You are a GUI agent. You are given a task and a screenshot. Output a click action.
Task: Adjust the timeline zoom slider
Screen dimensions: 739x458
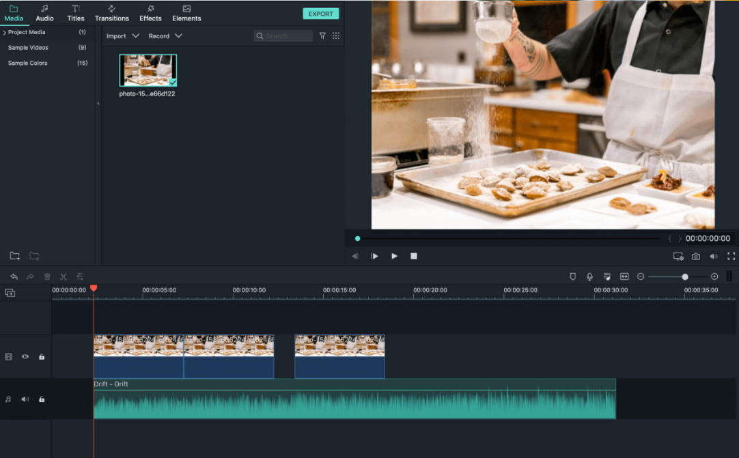[684, 276]
